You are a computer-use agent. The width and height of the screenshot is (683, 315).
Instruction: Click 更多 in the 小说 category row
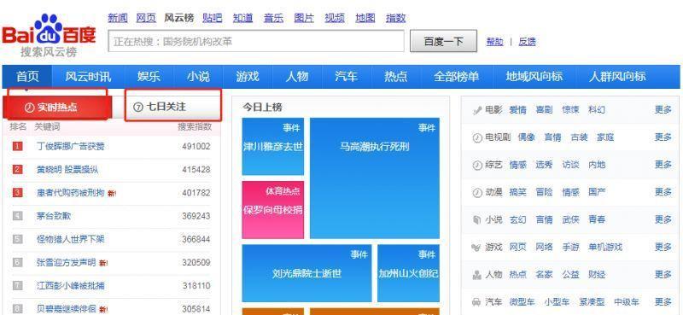click(663, 219)
